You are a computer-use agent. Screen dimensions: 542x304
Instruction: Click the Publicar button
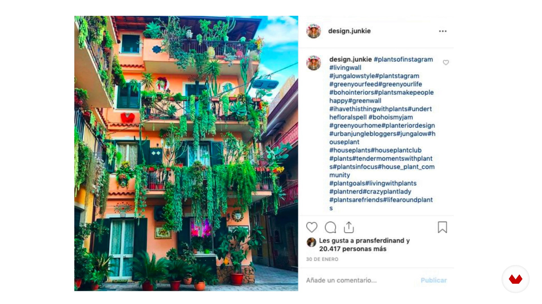pos(434,280)
